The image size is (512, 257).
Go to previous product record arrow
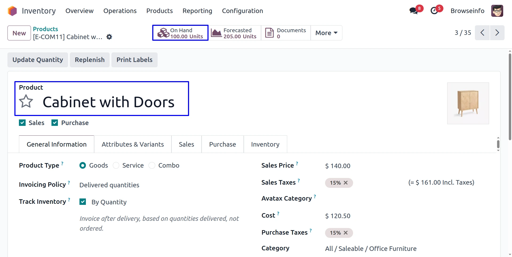click(482, 33)
